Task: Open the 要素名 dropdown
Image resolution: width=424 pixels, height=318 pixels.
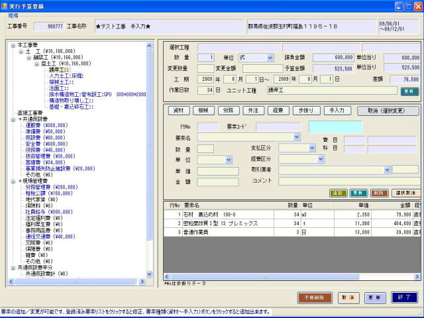Action: (297, 137)
